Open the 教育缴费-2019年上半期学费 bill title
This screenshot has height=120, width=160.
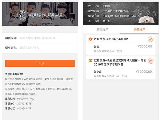(111, 39)
